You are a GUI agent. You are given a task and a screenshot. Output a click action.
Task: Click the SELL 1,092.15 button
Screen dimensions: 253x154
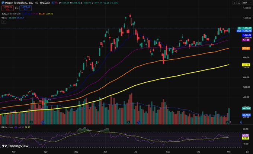click(x=7, y=8)
